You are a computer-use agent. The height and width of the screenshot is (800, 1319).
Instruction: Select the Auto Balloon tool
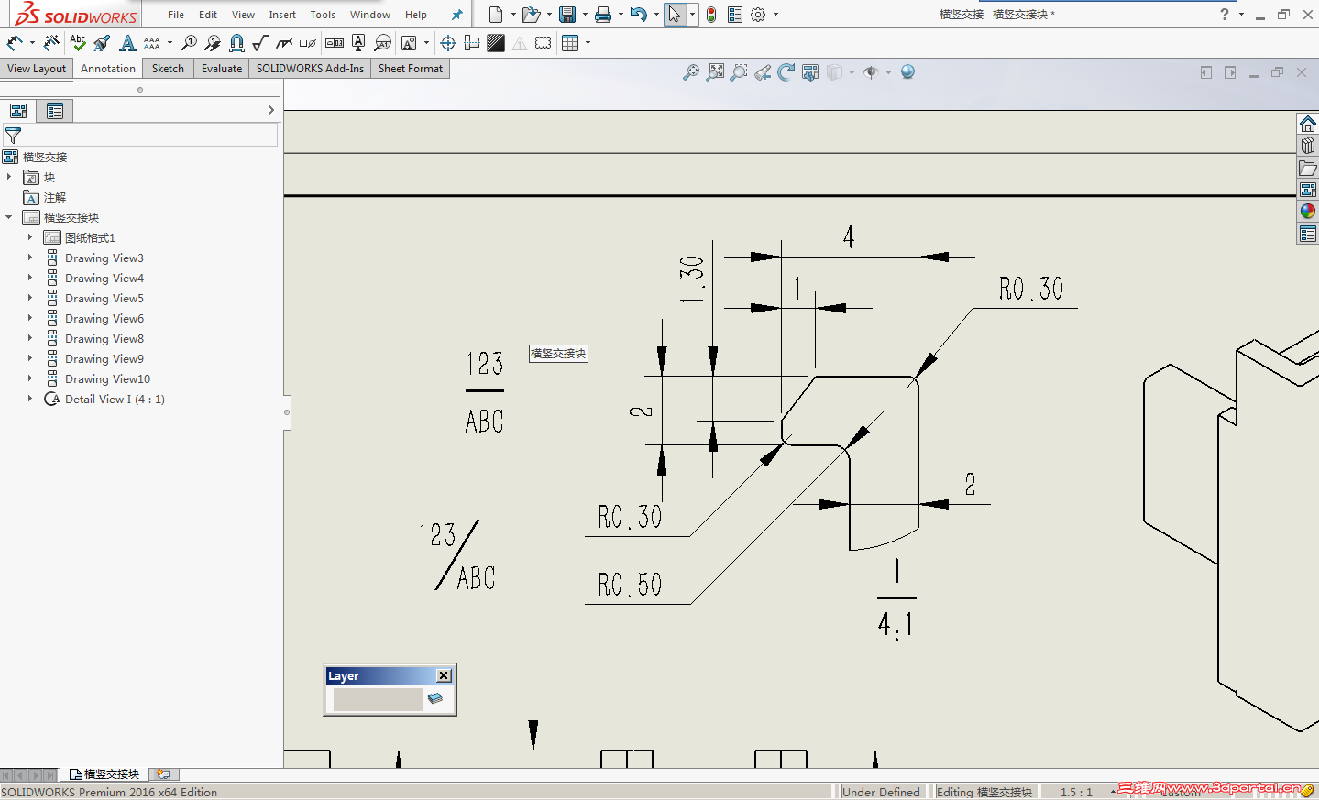[x=213, y=43]
